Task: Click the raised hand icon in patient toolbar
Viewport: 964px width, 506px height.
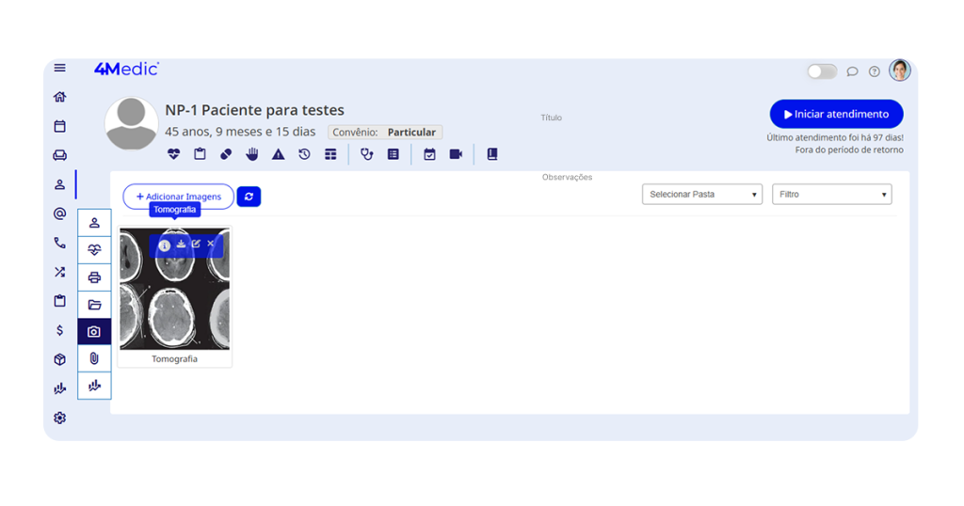Action: click(x=252, y=154)
